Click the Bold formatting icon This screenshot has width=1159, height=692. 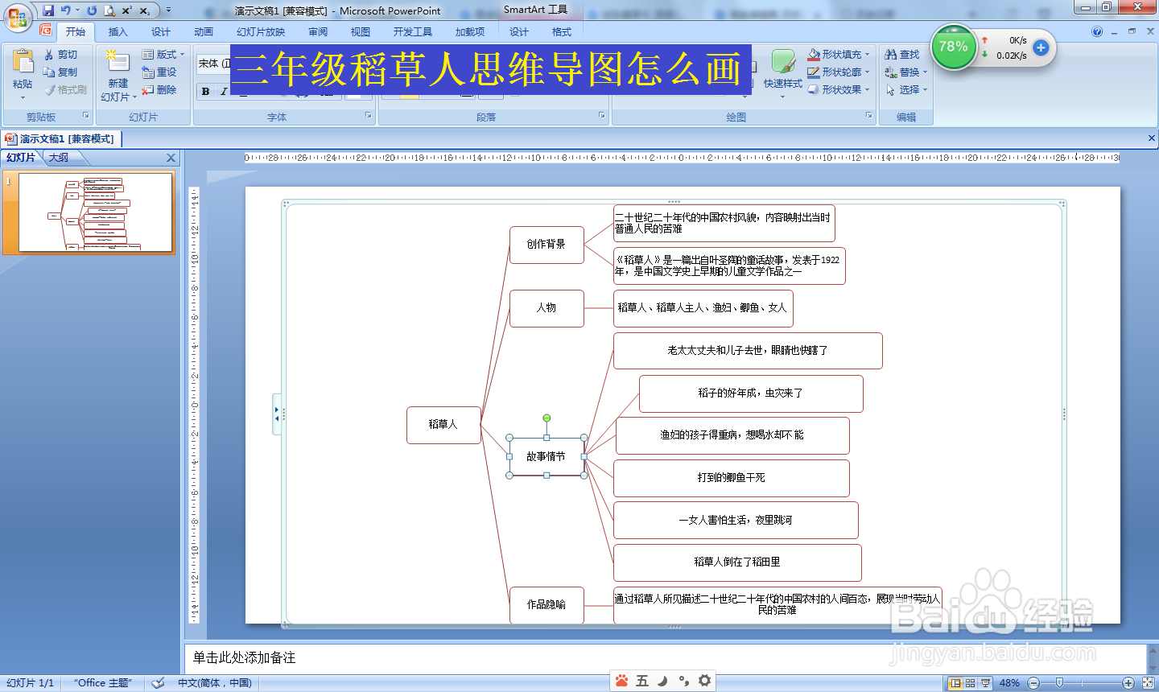pyautogui.click(x=205, y=92)
